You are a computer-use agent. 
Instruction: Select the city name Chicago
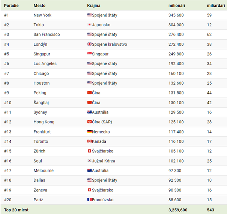pyautogui.click(x=41, y=73)
